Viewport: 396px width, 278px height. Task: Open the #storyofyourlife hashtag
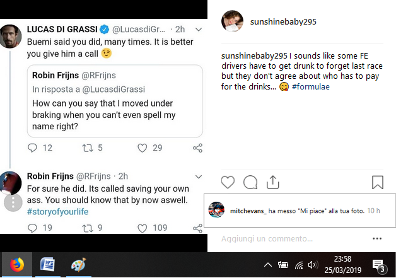click(x=57, y=211)
